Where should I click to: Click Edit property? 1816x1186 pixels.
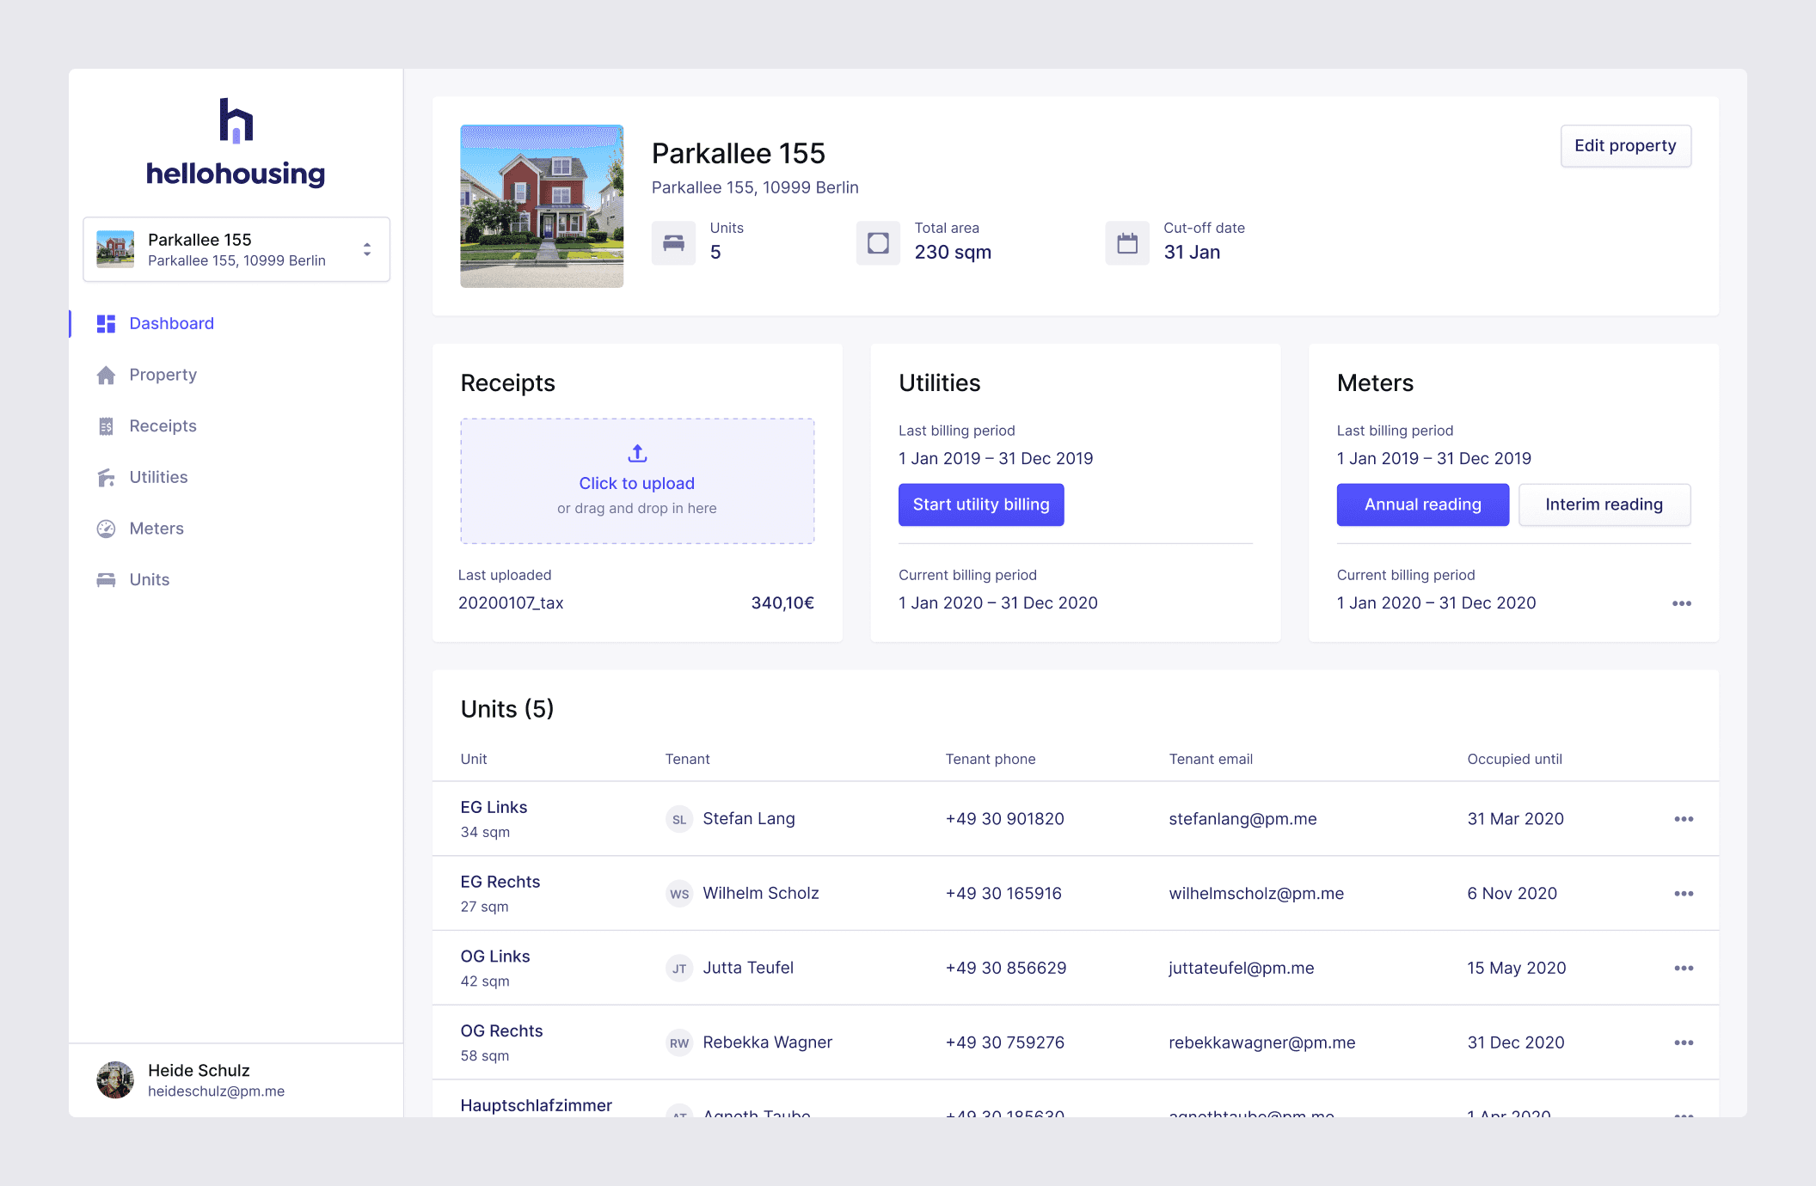[1625, 145]
